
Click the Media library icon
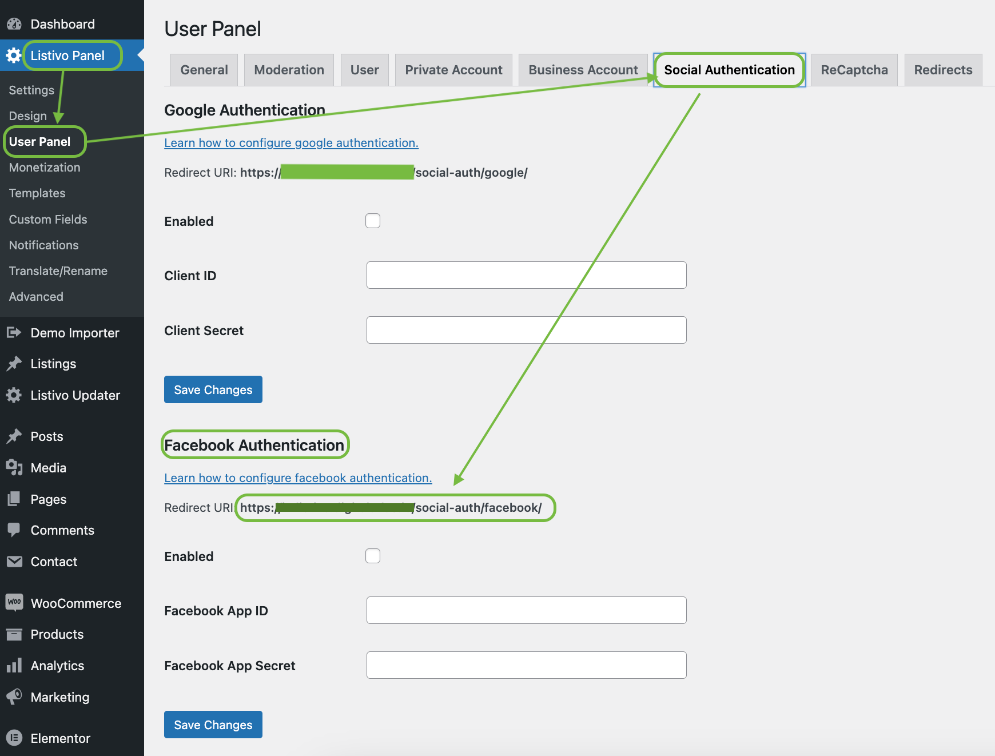pyautogui.click(x=14, y=468)
